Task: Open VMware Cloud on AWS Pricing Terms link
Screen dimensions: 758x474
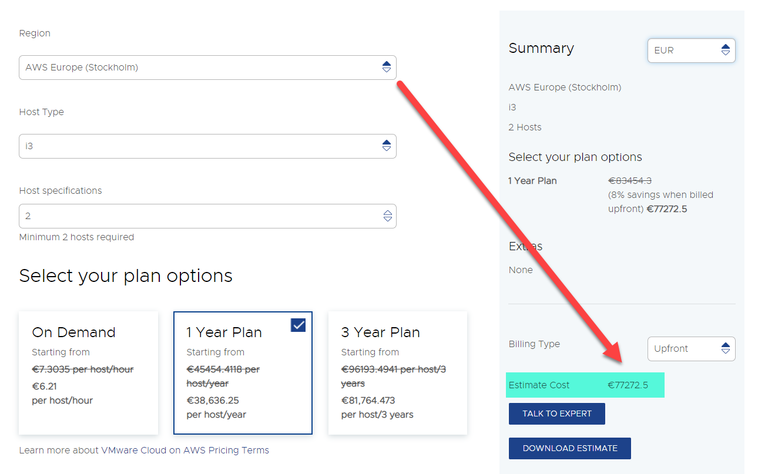Action: coord(144,451)
